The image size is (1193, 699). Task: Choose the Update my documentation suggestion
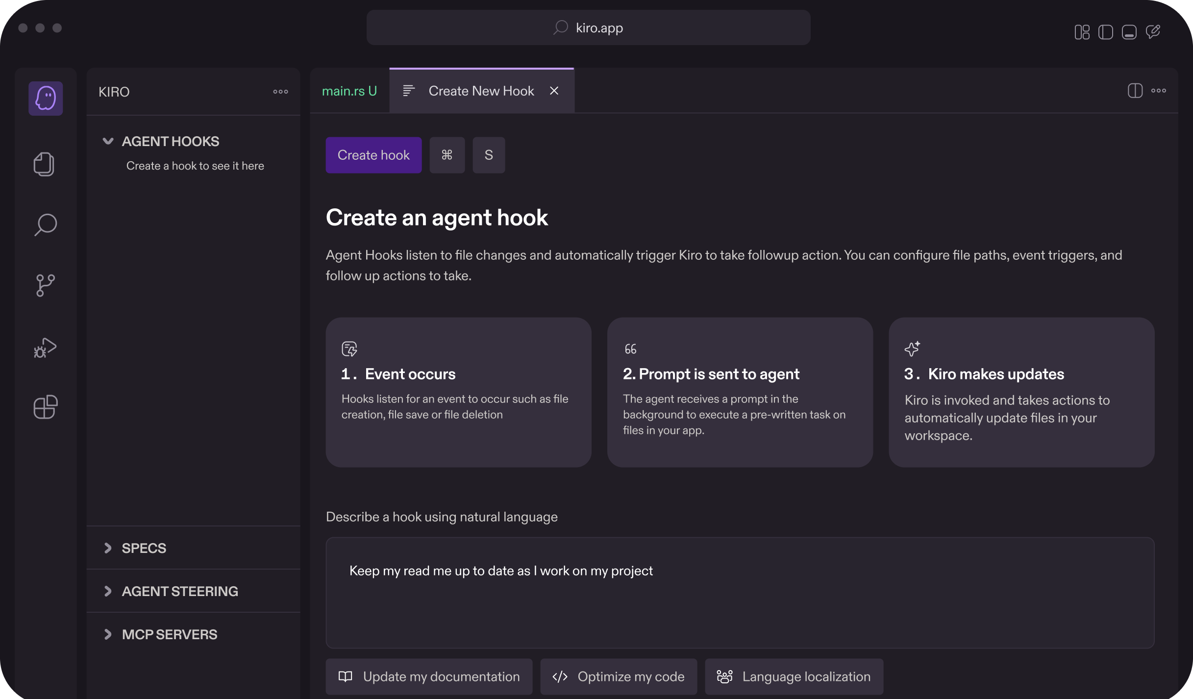(x=429, y=677)
